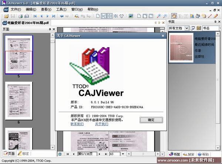
Task: Click the 联系我们 link
Action: [77, 124]
